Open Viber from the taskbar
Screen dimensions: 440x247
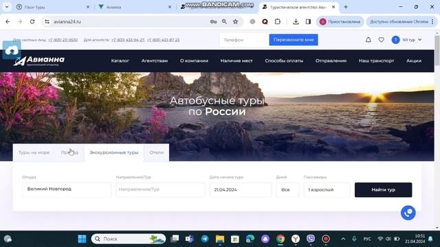coord(310,239)
